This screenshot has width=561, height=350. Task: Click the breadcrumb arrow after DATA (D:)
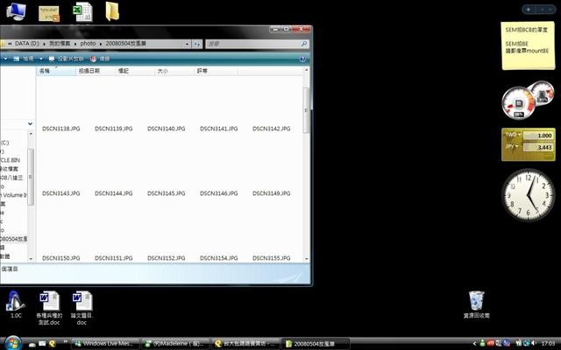click(x=45, y=44)
